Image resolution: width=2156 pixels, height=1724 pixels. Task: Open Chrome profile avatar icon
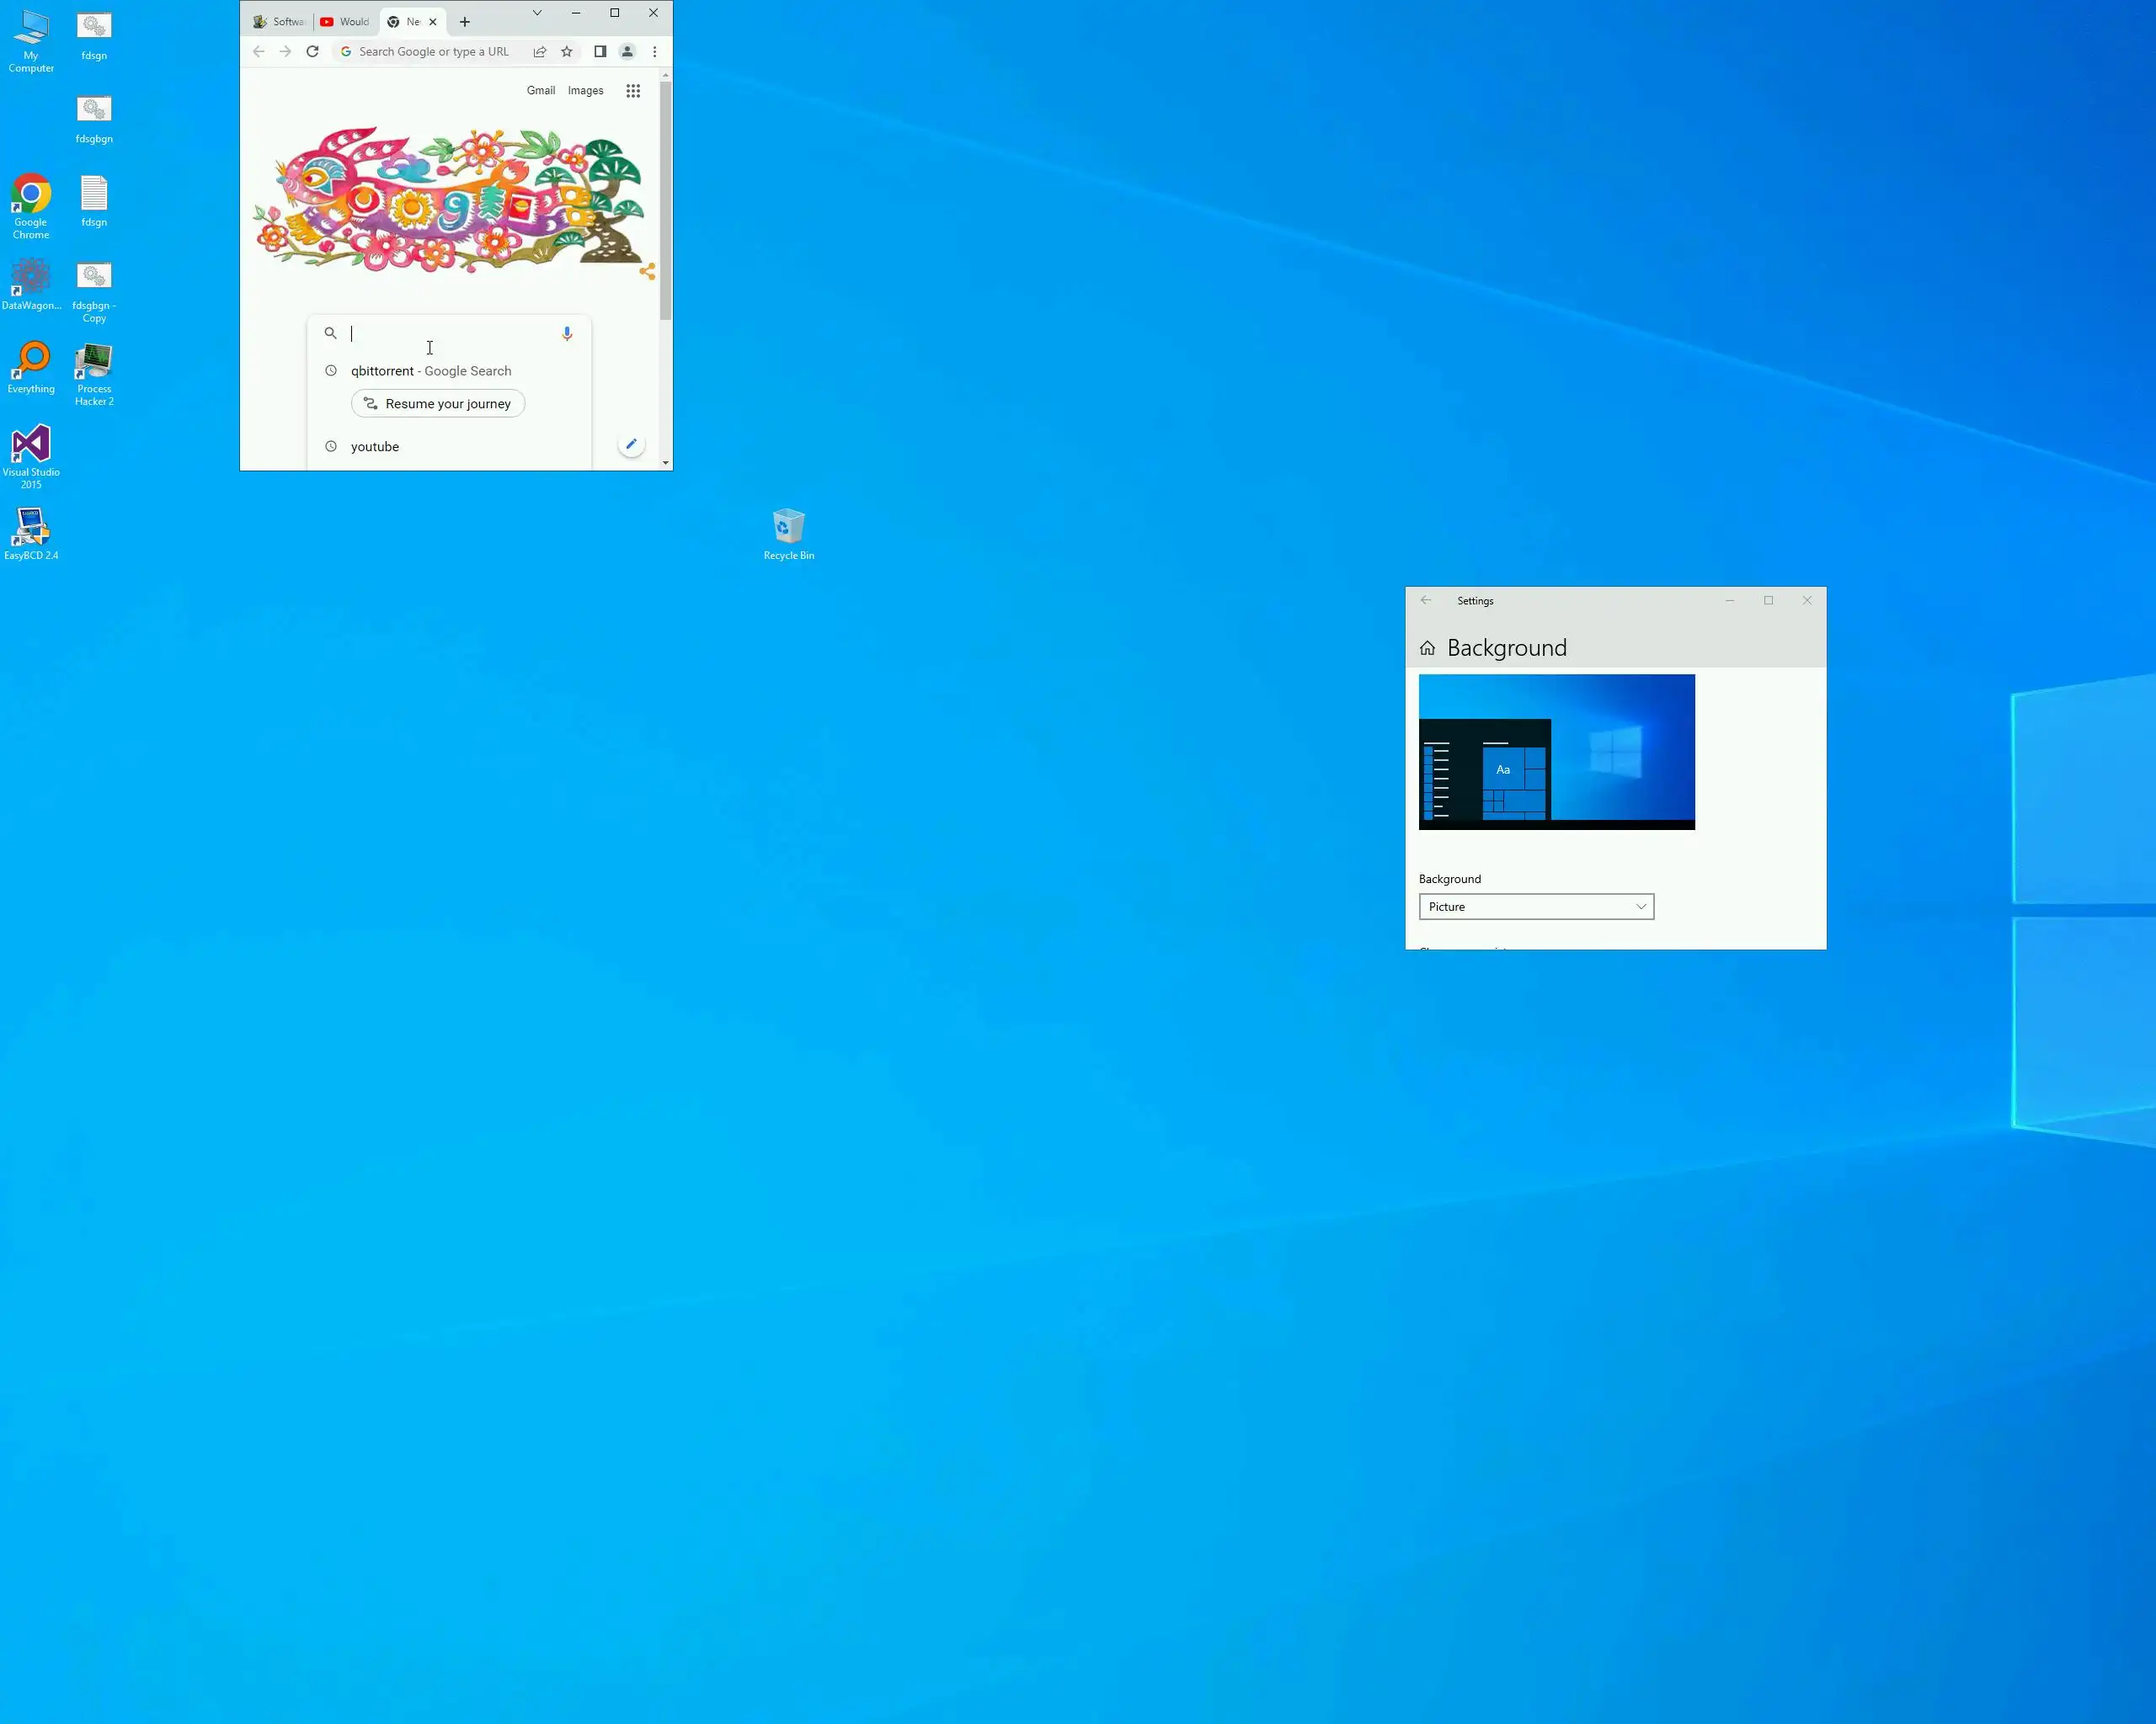(x=627, y=52)
